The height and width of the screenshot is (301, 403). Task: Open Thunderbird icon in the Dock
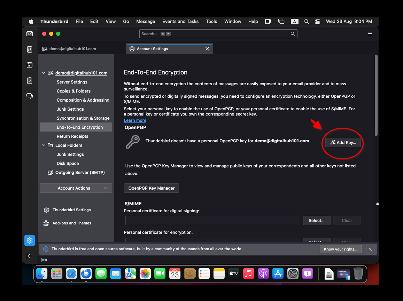click(x=86, y=274)
